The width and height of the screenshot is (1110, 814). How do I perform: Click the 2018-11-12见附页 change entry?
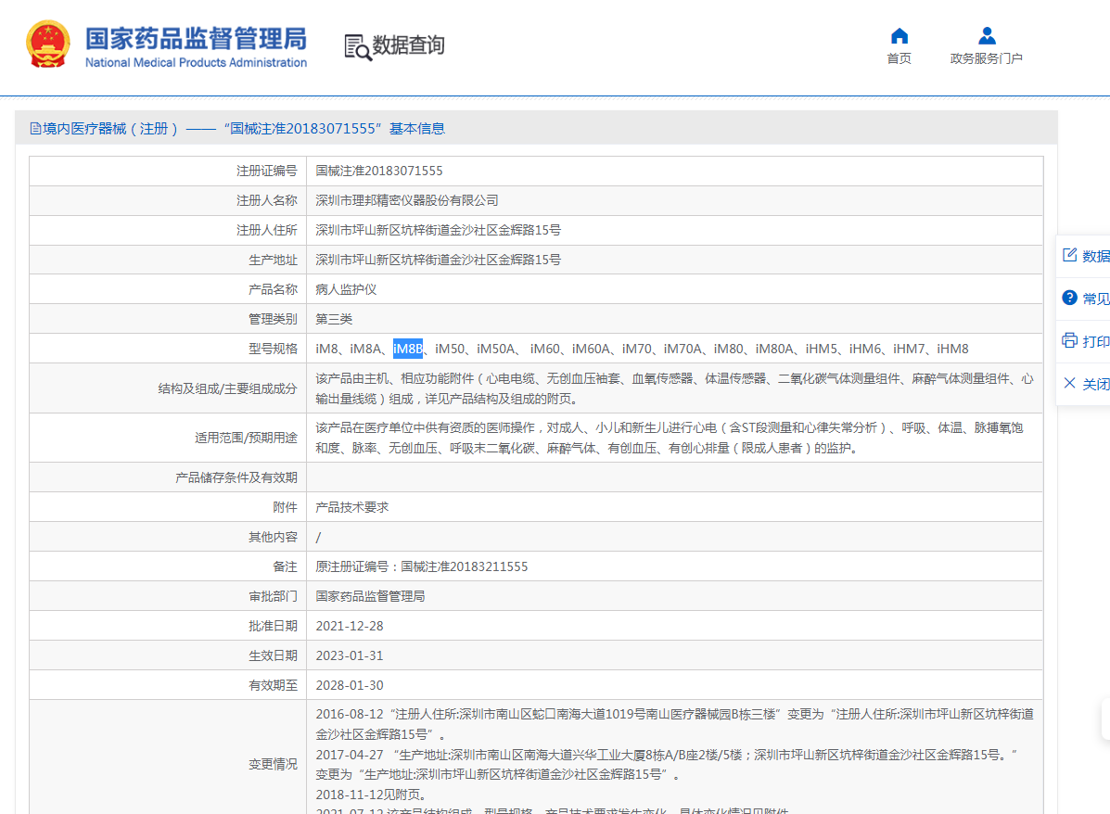(371, 795)
